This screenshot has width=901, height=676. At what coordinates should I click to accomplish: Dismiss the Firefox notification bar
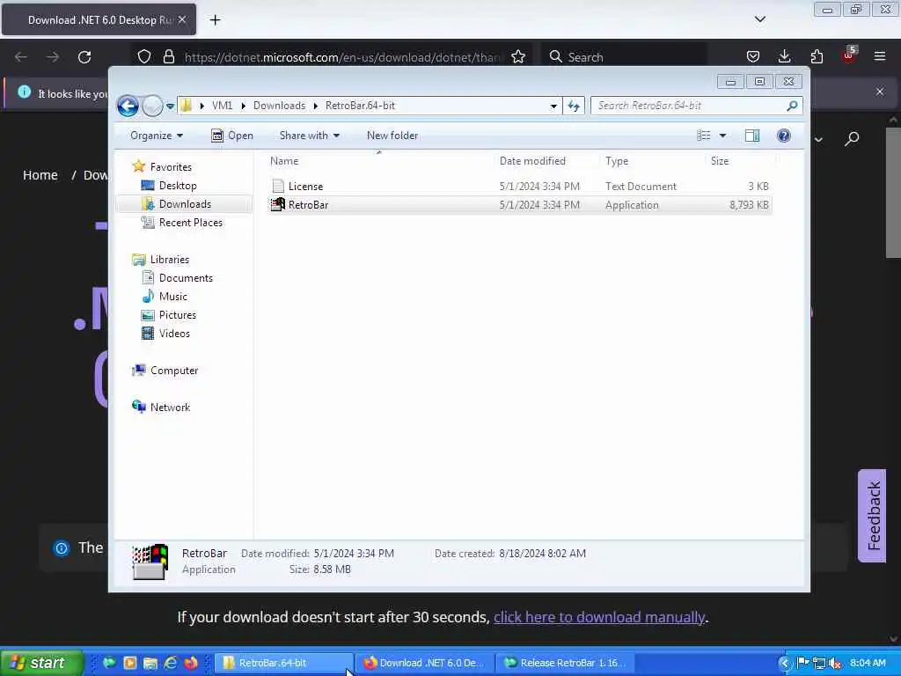880,92
